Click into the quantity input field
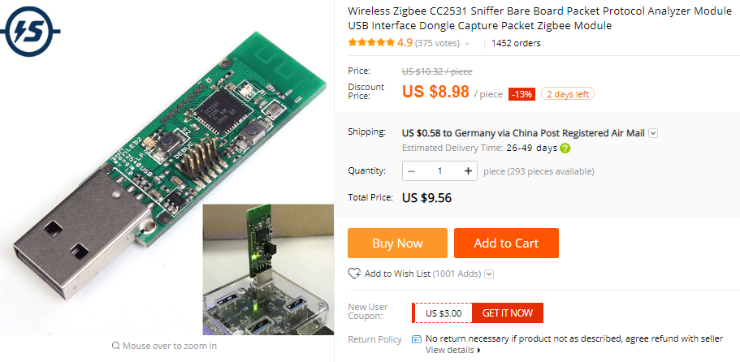Screen dimensions: 740x362 [440, 171]
